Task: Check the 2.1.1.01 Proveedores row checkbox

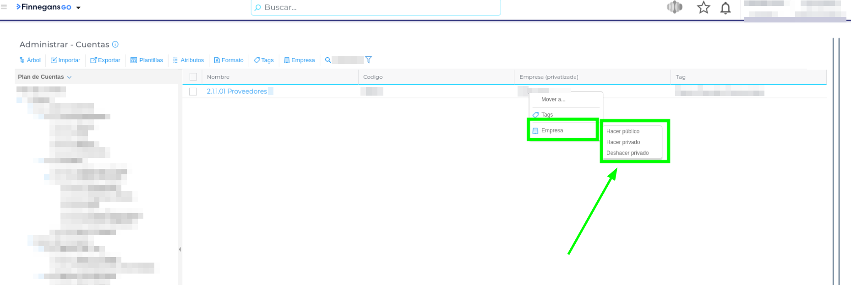Action: point(193,91)
